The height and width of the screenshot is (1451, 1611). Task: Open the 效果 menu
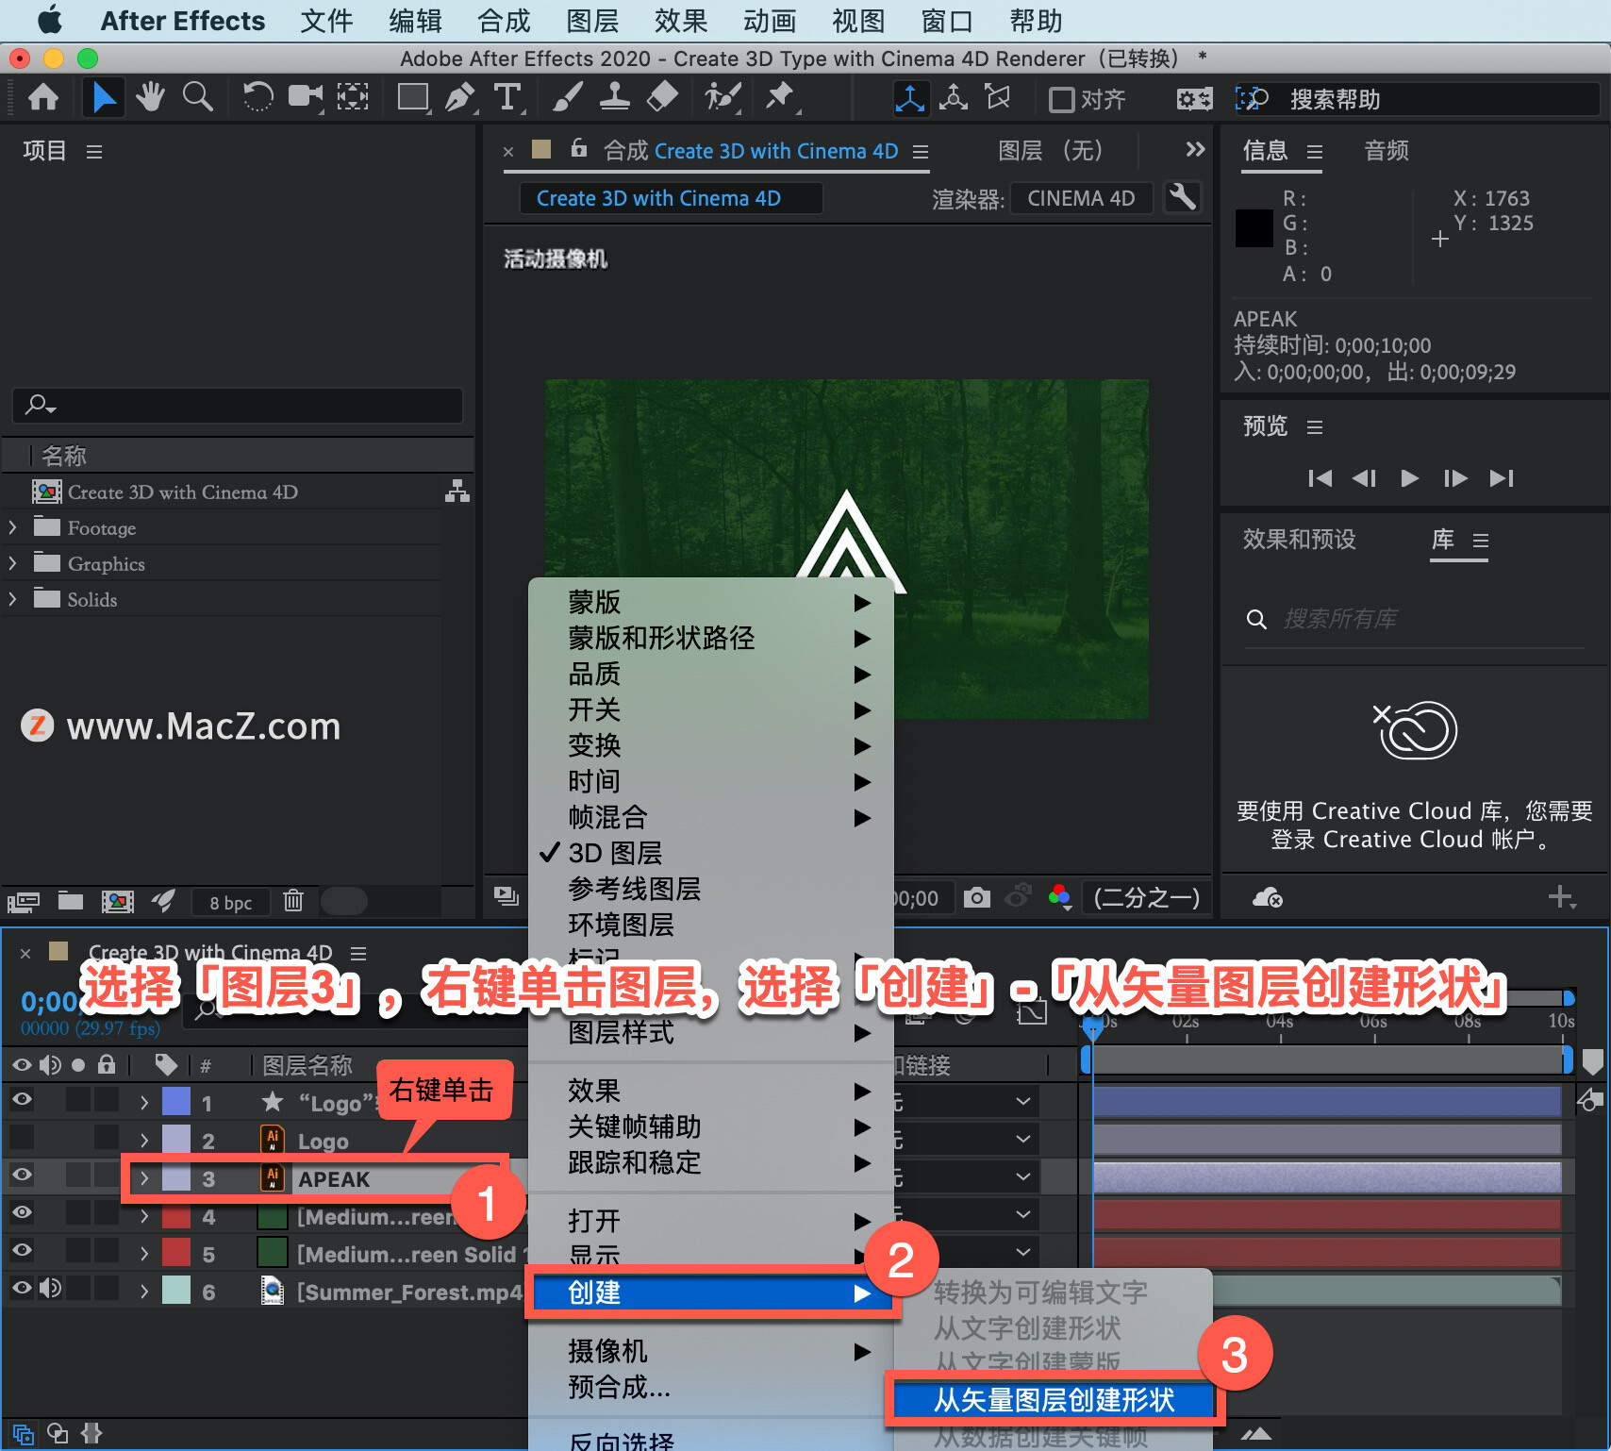click(x=681, y=21)
